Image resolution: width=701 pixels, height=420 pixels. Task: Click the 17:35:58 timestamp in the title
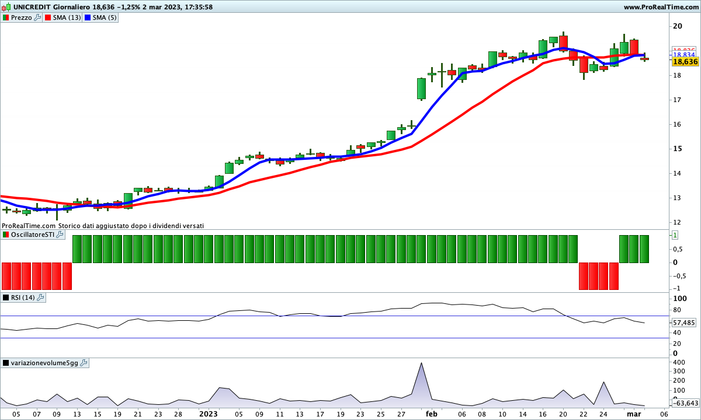198,7
